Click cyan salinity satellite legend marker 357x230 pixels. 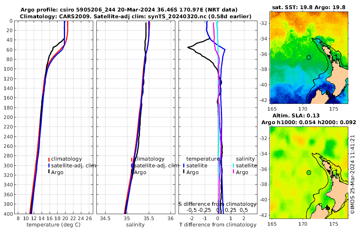coord(233,165)
